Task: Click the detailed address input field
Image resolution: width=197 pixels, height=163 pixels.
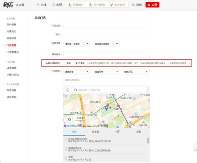Action: (x=107, y=80)
